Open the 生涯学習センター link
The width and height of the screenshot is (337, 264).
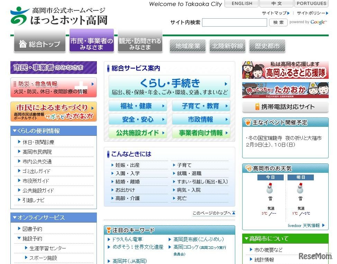click(x=48, y=248)
